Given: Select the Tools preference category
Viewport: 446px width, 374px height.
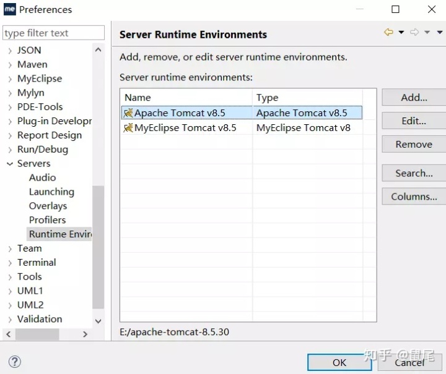Looking at the screenshot, I should (30, 277).
